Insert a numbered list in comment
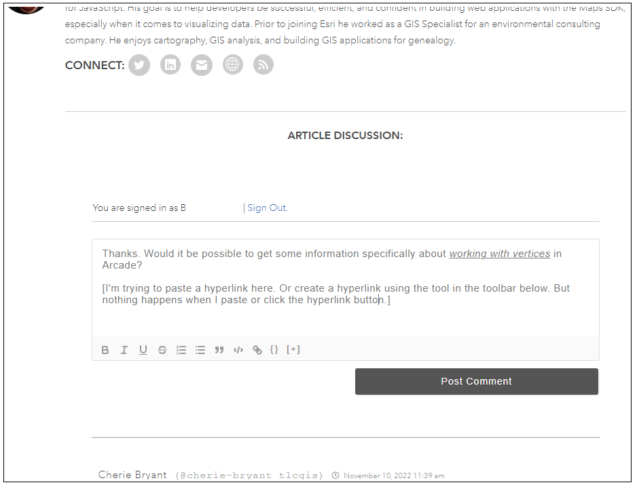Viewport: 637px width, 487px height. click(181, 350)
